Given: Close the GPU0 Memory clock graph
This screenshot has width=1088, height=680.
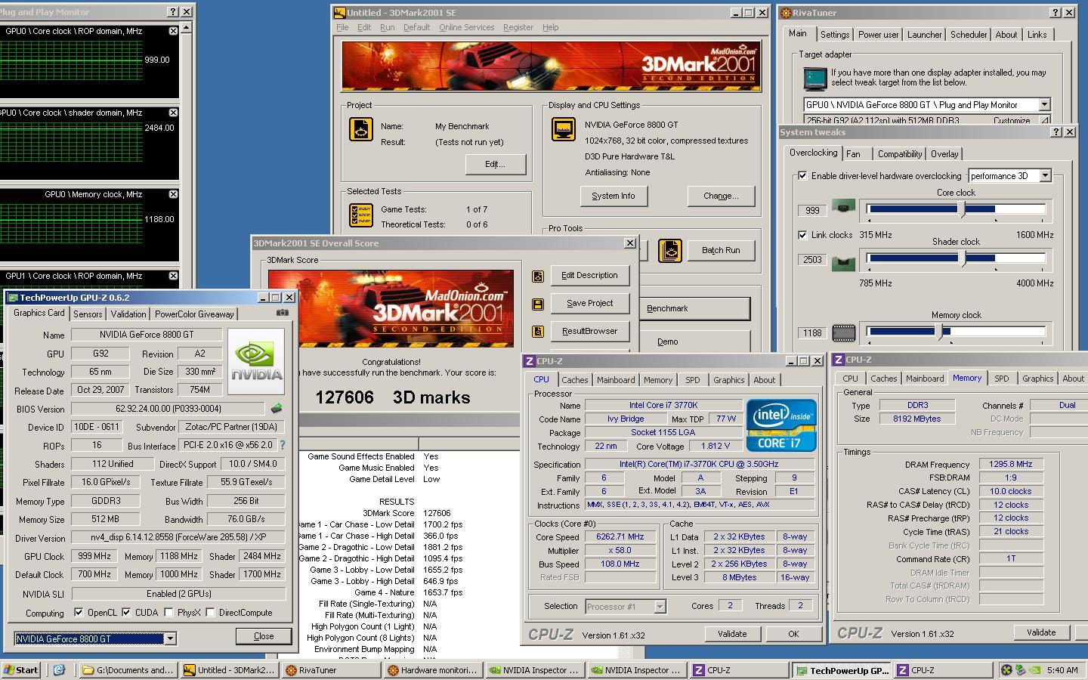Looking at the screenshot, I should coord(173,194).
